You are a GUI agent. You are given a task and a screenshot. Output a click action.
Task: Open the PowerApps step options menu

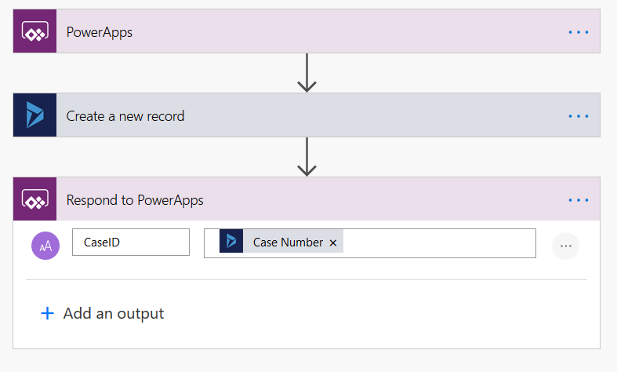point(578,32)
